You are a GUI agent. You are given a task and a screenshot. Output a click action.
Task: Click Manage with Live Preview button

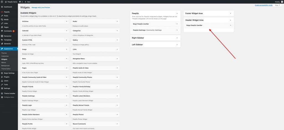[x=41, y=7]
